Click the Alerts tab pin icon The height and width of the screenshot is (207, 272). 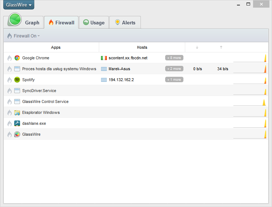[x=117, y=22]
